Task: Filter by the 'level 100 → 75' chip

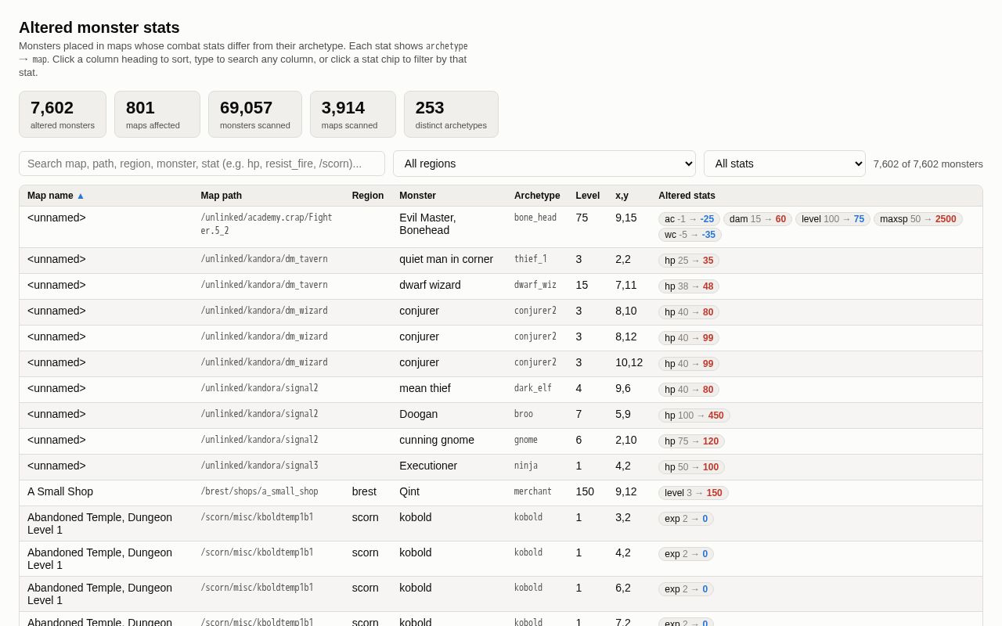Action: [833, 219]
